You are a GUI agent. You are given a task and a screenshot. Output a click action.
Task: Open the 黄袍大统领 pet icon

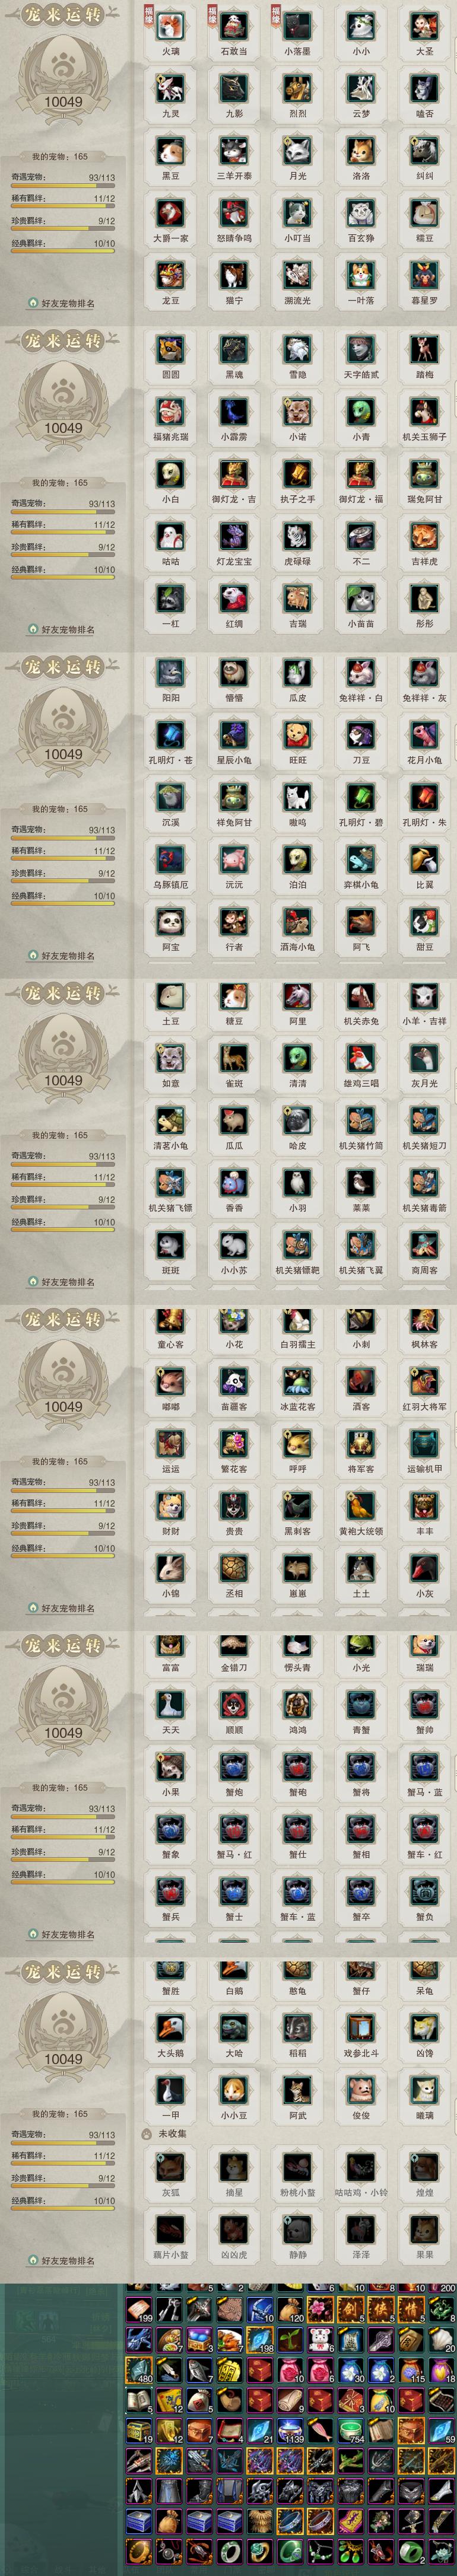click(x=361, y=1507)
